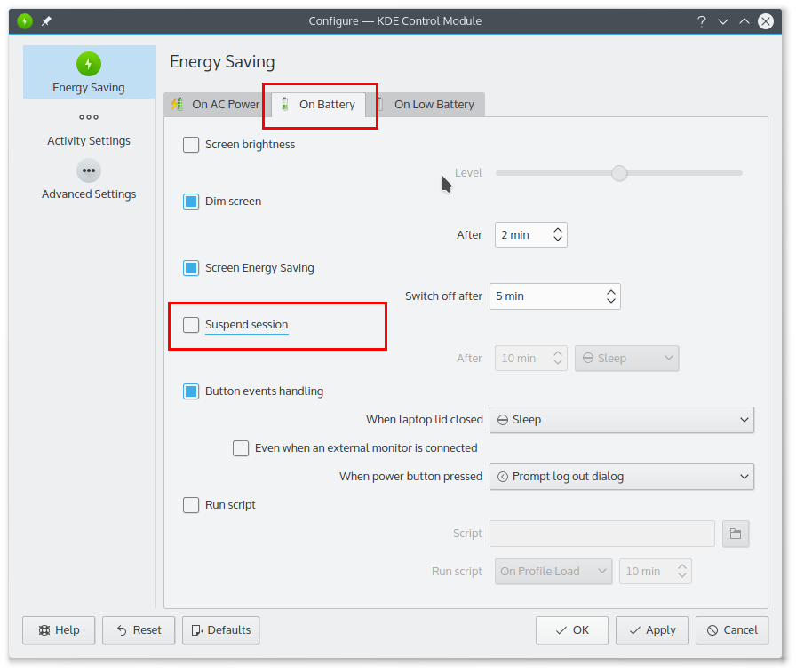The image size is (796, 672).
Task: Open Advanced Settings from the sidebar
Action: coord(89,181)
